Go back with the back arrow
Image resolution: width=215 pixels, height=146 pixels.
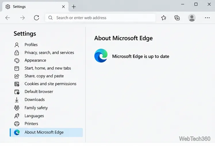[8, 18]
